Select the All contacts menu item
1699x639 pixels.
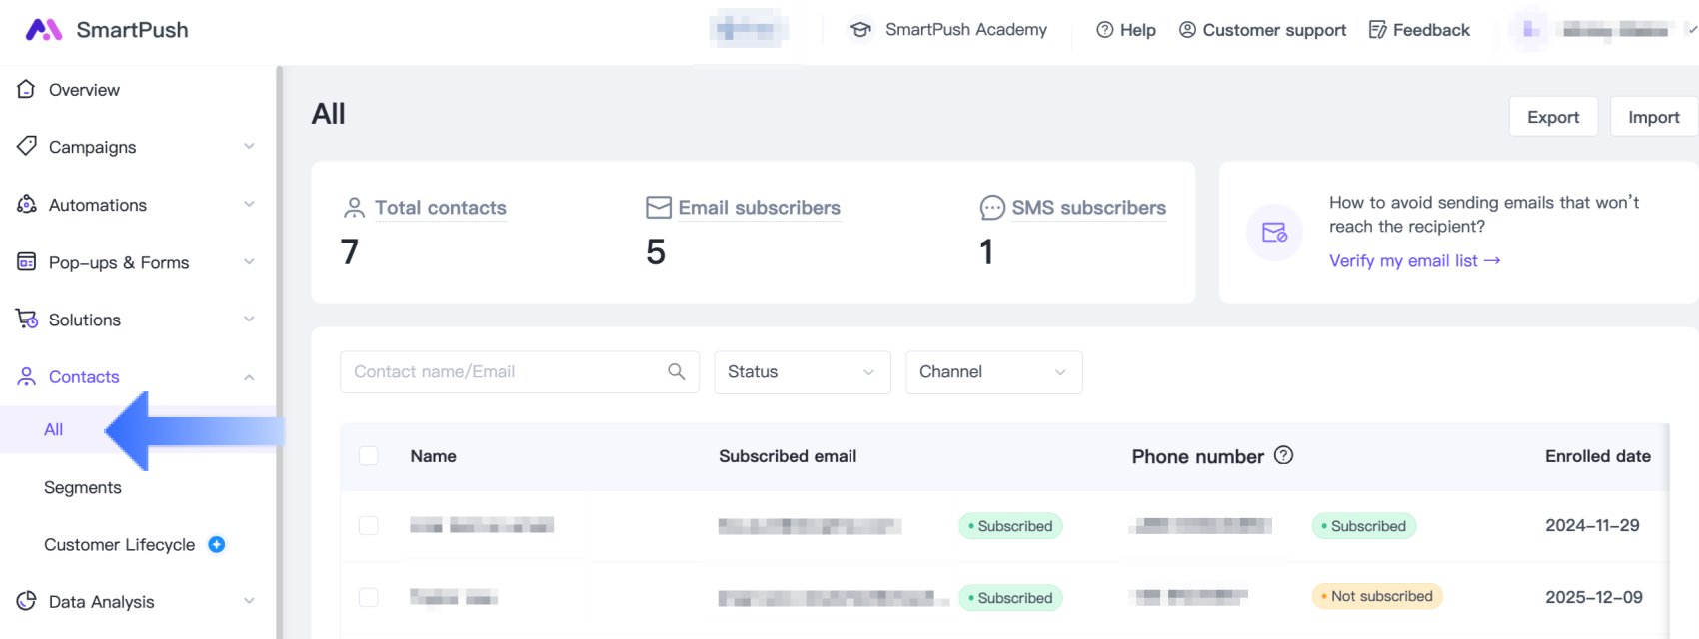pyautogui.click(x=54, y=429)
